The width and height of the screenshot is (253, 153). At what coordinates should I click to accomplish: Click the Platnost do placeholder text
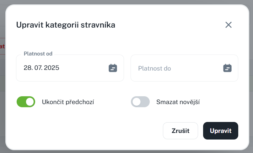click(x=154, y=68)
